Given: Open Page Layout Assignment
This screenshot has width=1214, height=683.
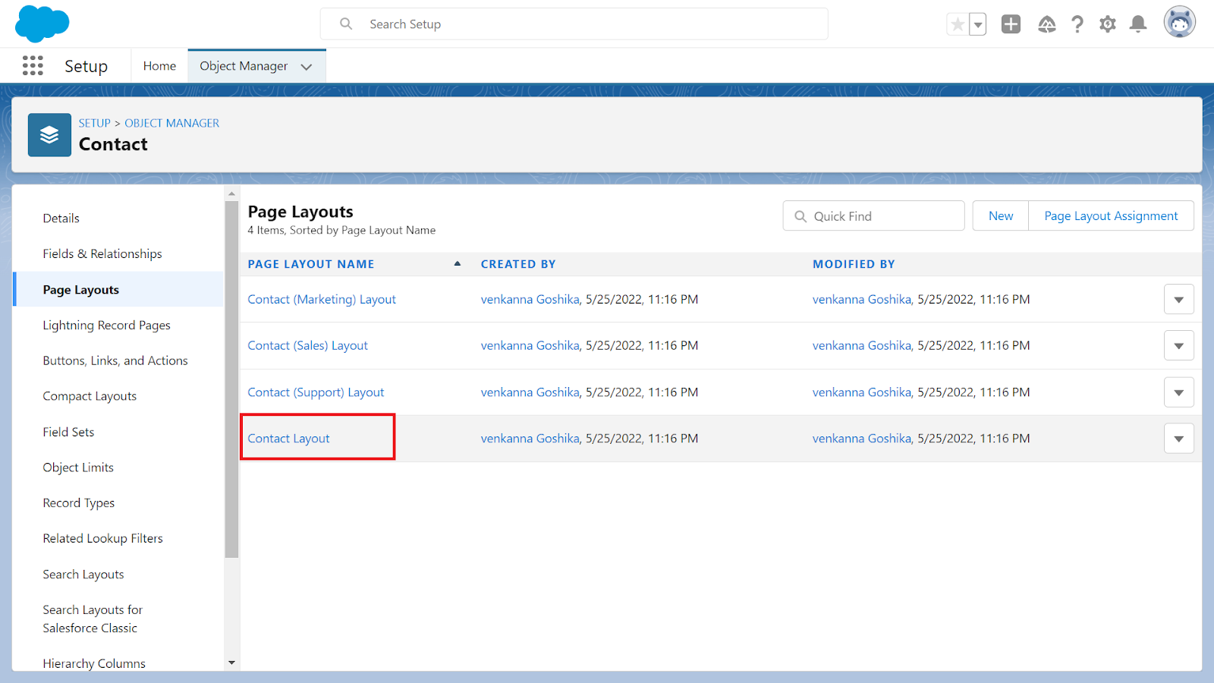Looking at the screenshot, I should [1111, 216].
